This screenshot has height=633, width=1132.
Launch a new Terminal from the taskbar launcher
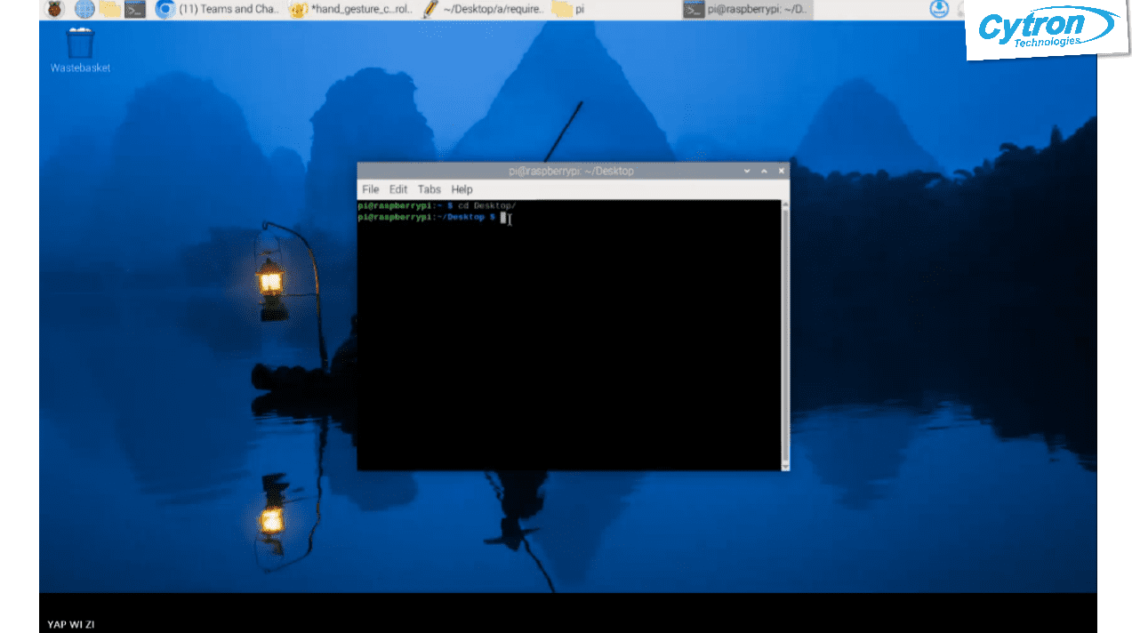134,9
